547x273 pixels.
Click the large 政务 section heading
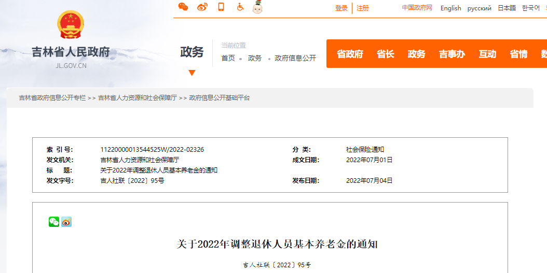192,52
